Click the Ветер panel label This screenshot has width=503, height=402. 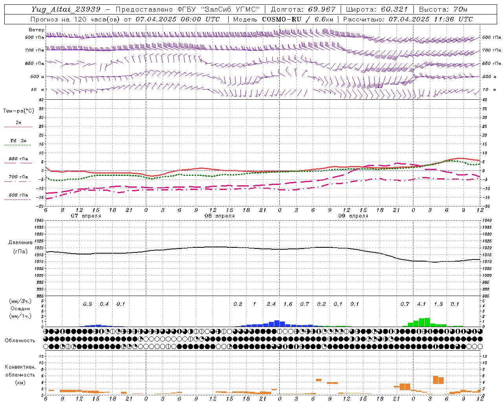36,30
